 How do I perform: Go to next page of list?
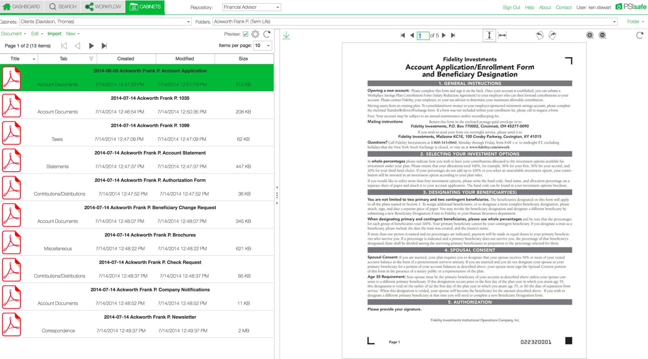point(91,46)
